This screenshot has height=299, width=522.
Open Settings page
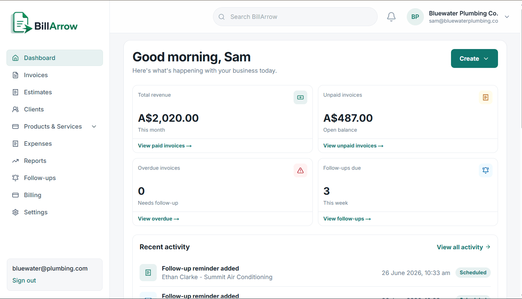pyautogui.click(x=55, y=212)
